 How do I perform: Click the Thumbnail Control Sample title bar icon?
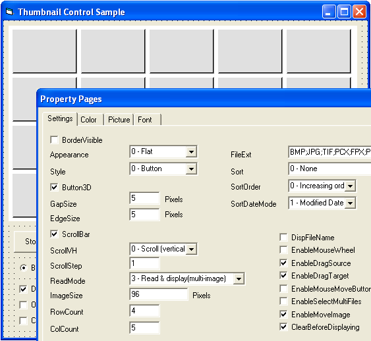(9, 11)
